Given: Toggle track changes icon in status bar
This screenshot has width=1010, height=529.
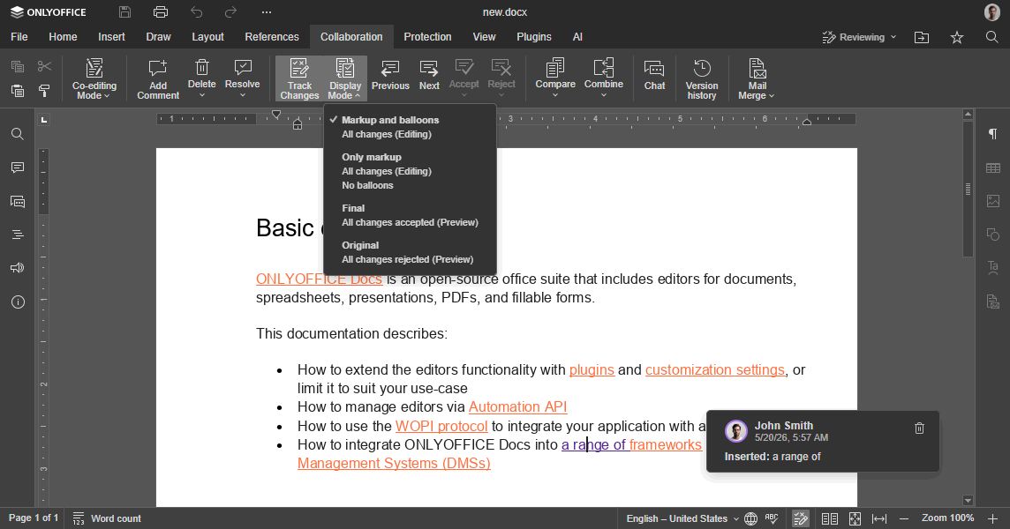Looking at the screenshot, I should pos(800,518).
